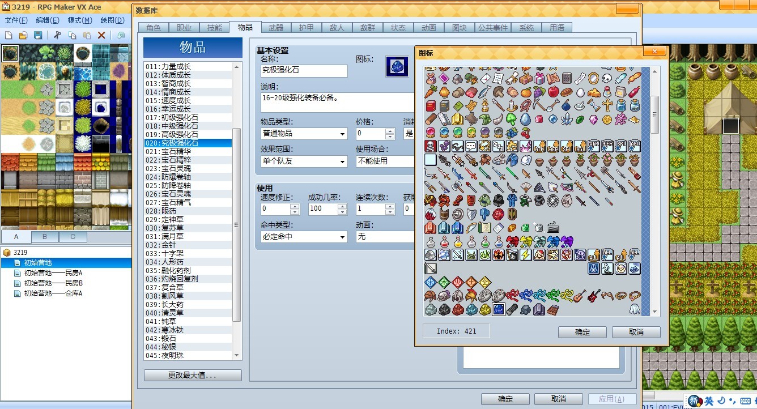
Task: Select the keyboard icon in the picker
Action: coord(553,228)
